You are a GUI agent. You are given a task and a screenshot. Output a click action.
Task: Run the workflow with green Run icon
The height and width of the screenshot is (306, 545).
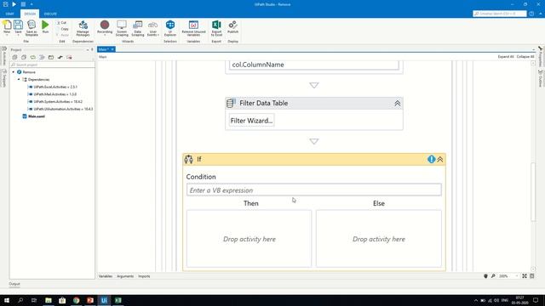45,27
